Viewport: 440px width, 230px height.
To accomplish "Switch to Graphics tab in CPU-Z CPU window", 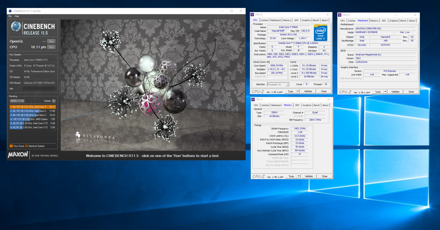I will pos(306,20).
